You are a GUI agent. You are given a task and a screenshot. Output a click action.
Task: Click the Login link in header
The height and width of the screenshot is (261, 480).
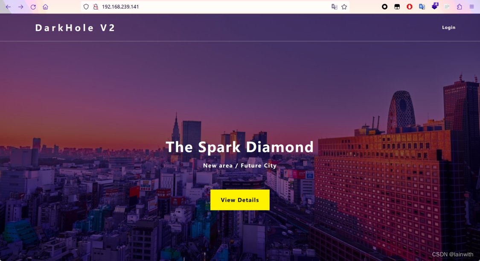pos(448,28)
